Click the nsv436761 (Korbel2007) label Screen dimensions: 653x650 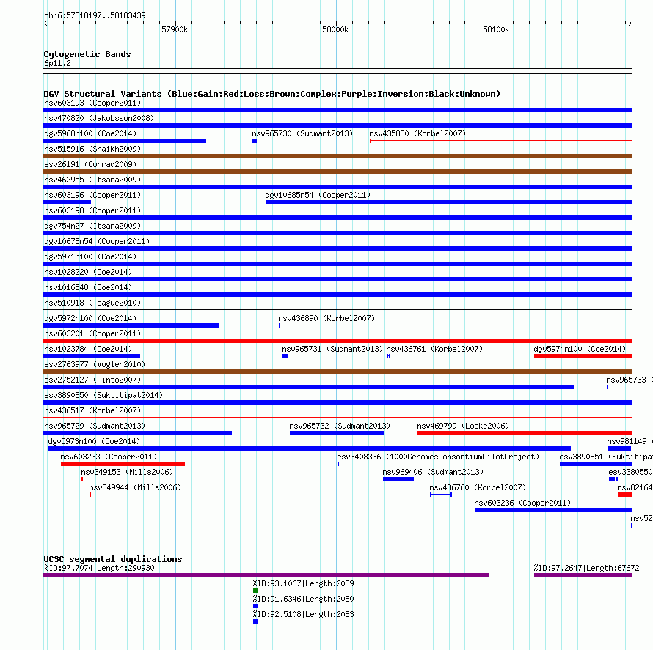click(434, 349)
